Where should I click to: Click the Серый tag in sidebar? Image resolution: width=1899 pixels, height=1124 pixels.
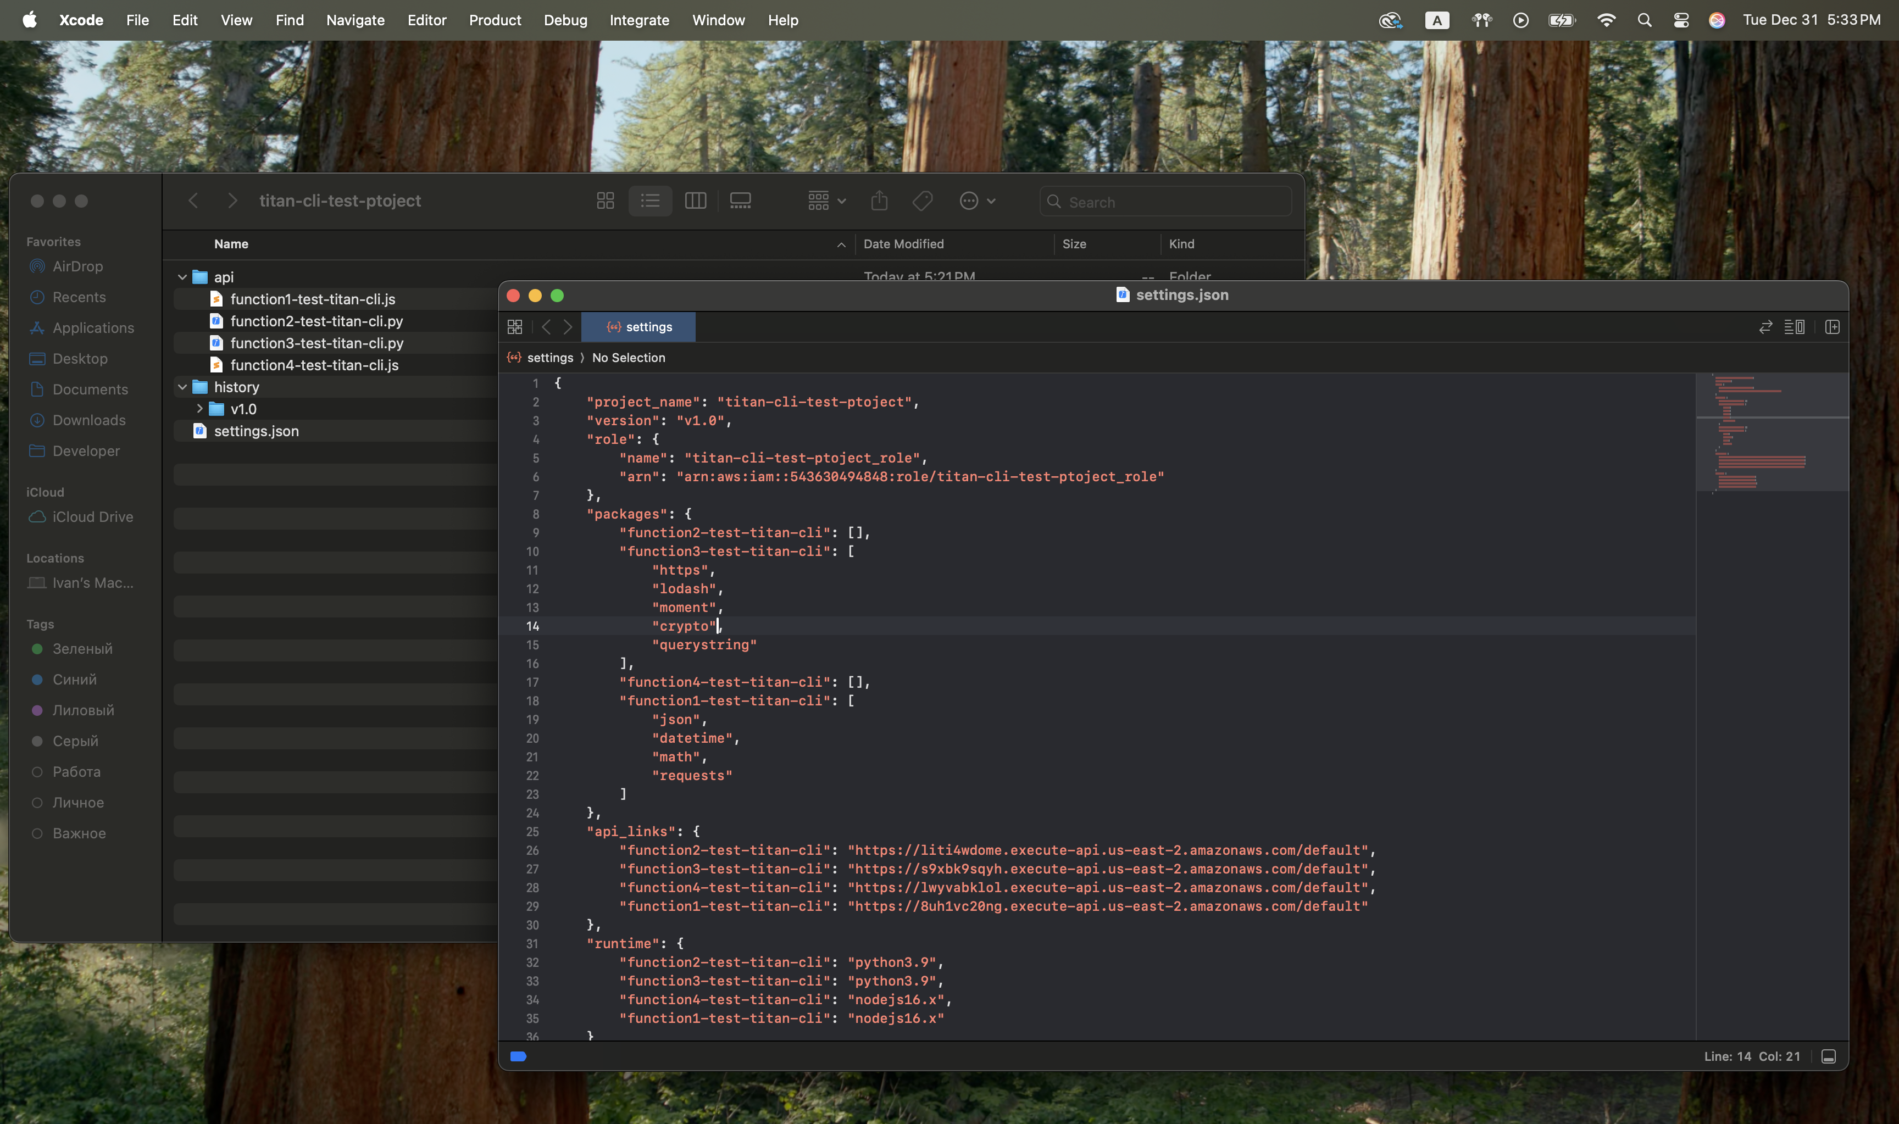pos(75,741)
